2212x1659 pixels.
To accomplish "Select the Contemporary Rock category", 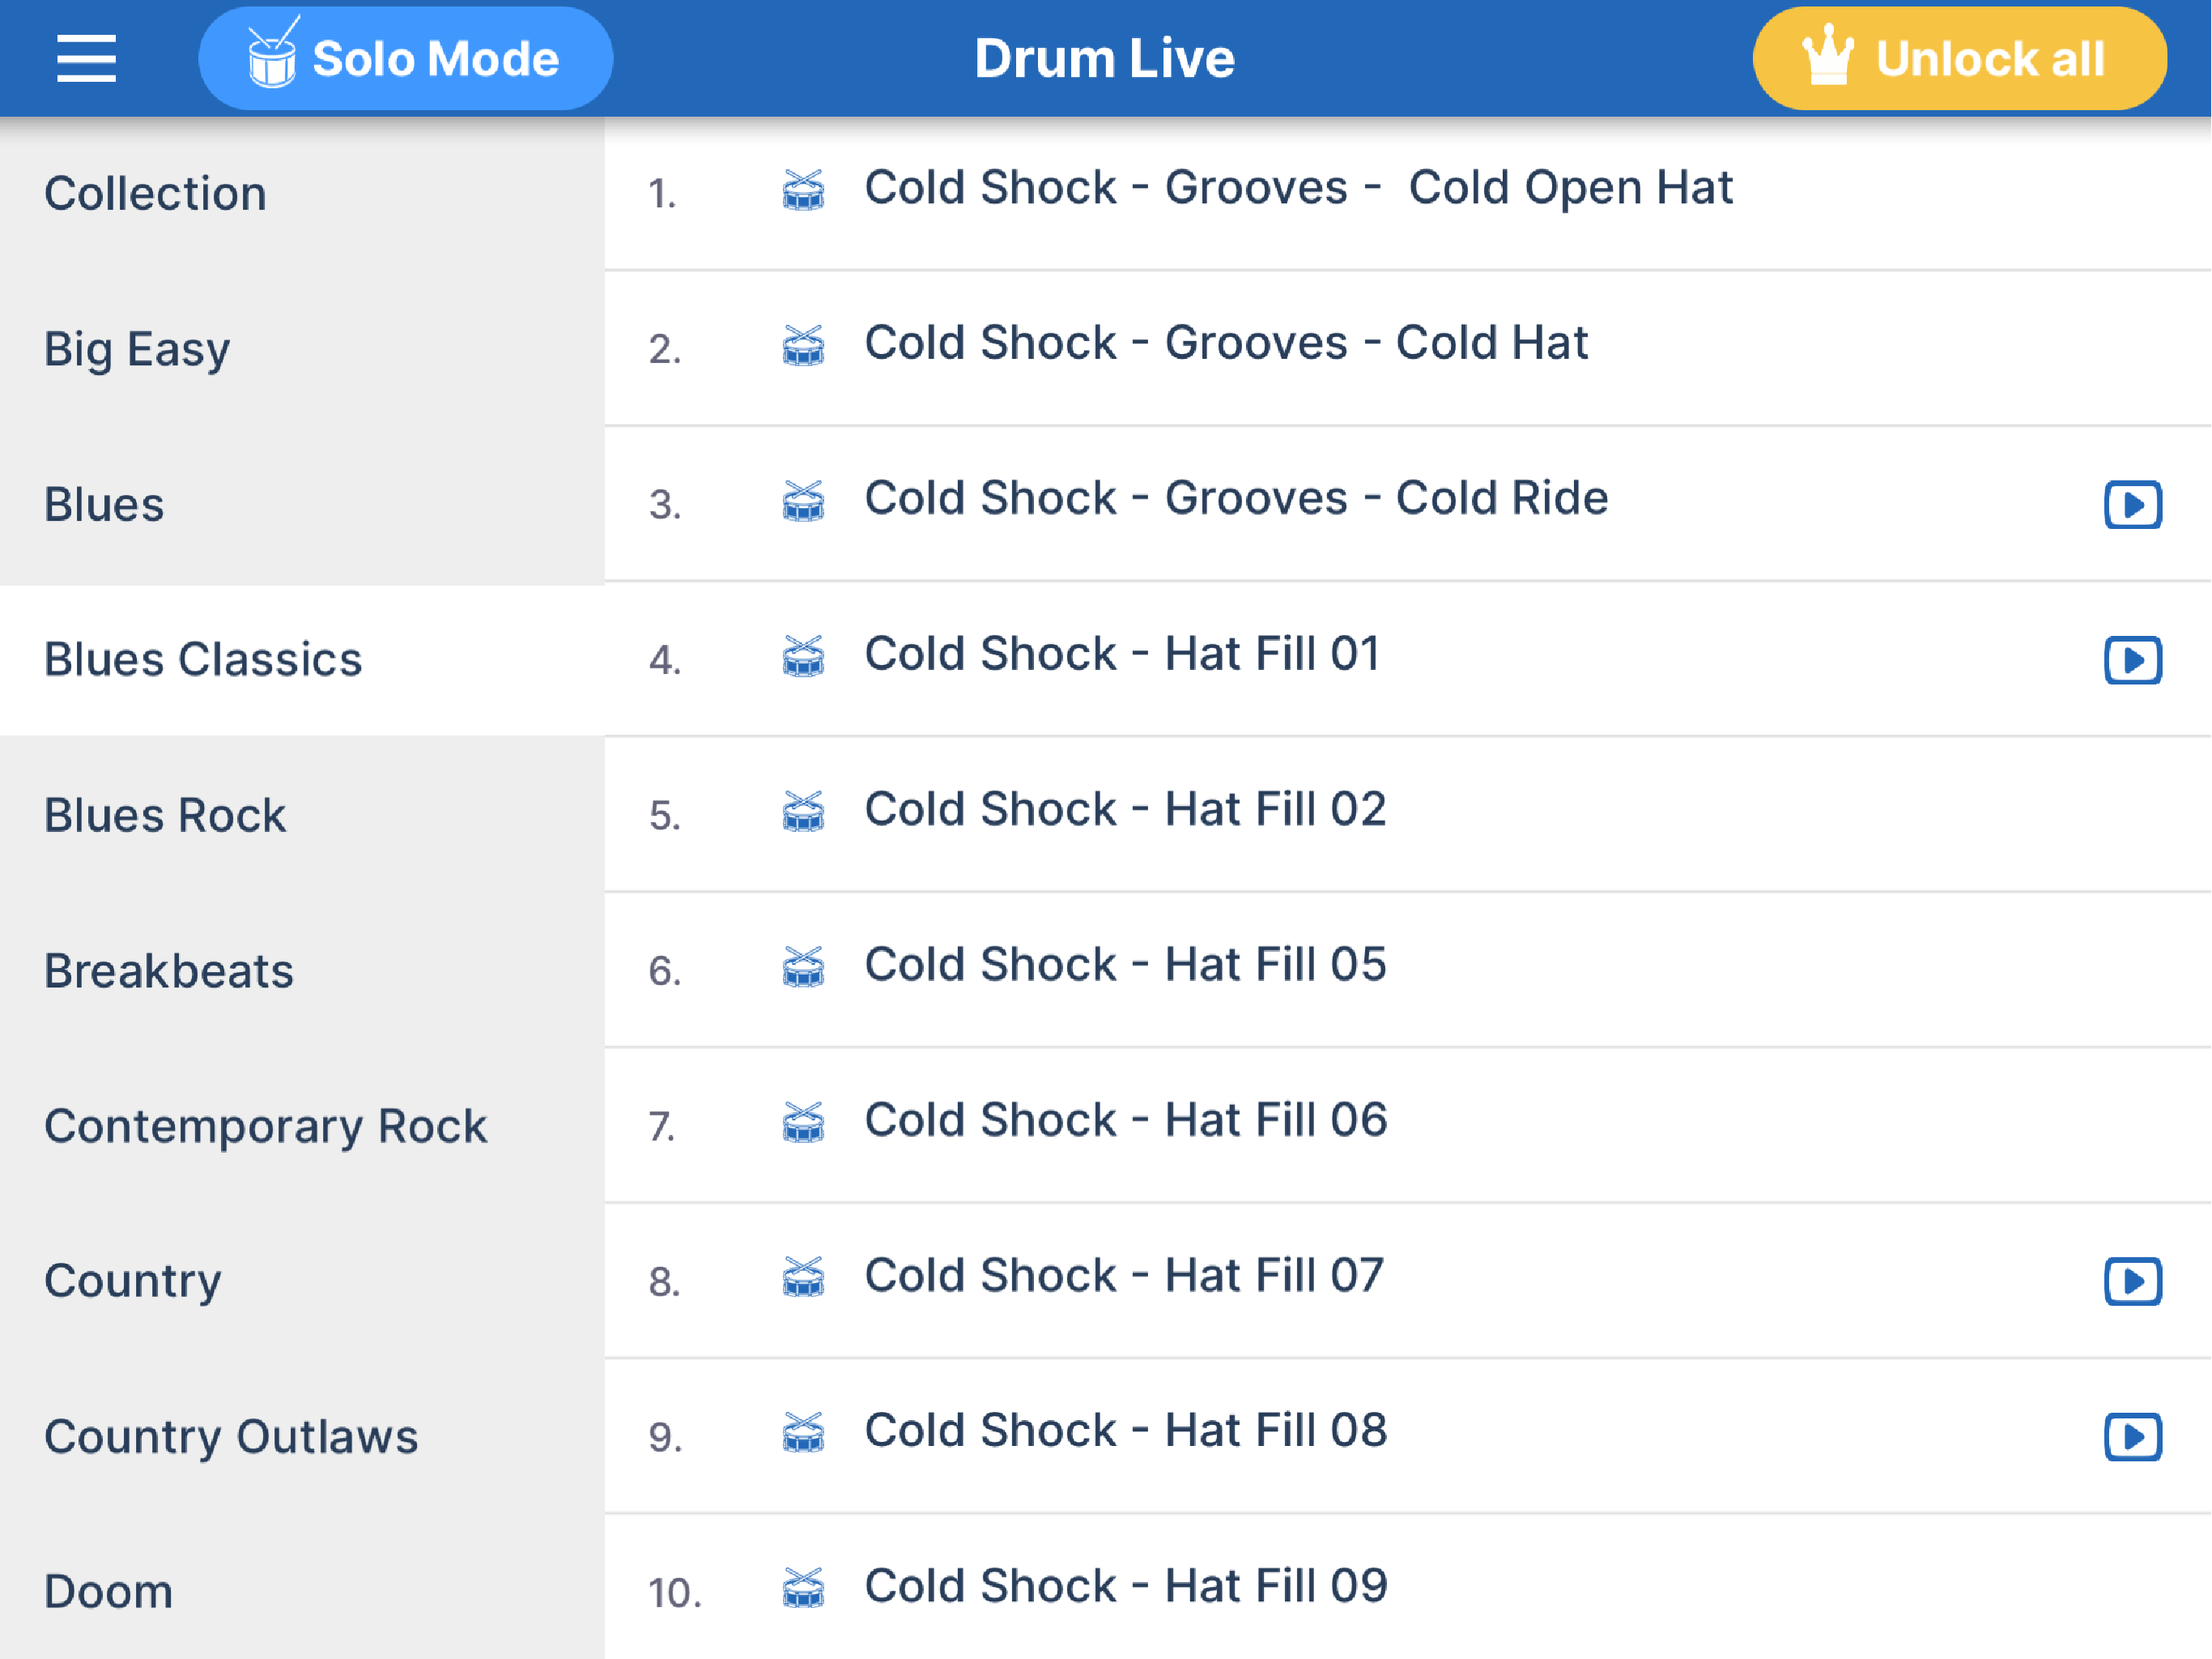I will [266, 1127].
